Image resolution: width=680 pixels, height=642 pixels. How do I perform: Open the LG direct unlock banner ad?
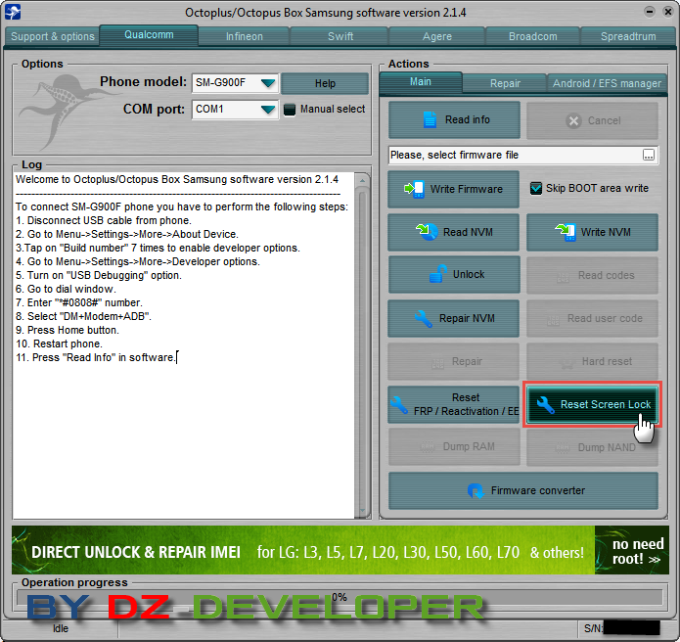[302, 550]
